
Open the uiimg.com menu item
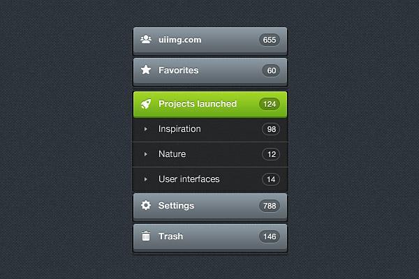(x=179, y=40)
